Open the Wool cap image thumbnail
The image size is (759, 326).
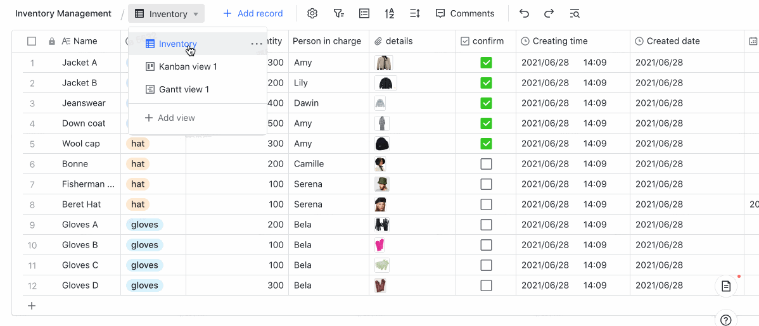tap(381, 144)
